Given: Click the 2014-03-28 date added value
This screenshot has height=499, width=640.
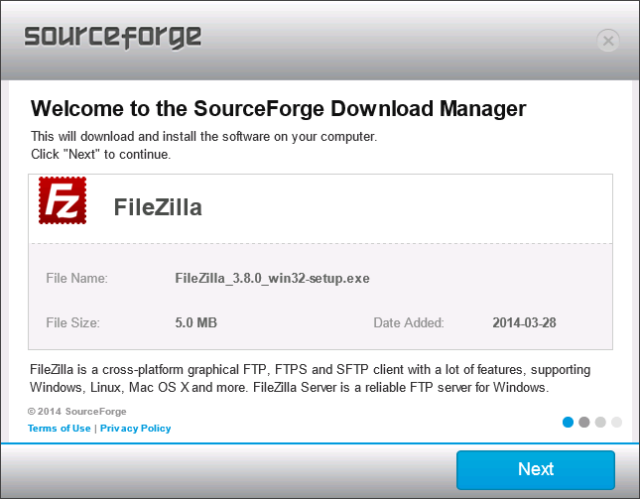Looking at the screenshot, I should [x=524, y=322].
